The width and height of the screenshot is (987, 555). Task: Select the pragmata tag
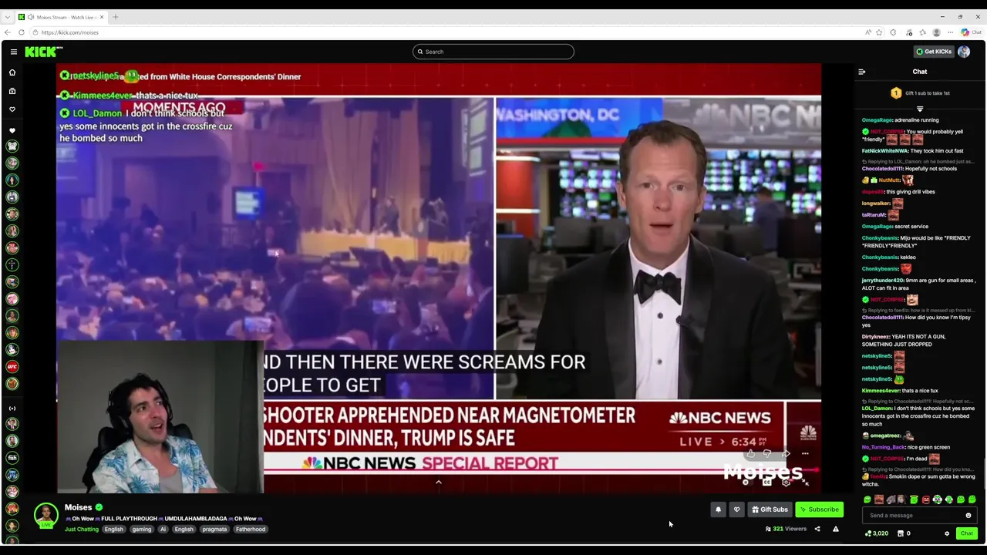pyautogui.click(x=214, y=530)
